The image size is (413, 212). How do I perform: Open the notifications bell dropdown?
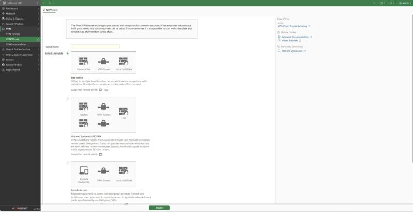click(x=392, y=3)
